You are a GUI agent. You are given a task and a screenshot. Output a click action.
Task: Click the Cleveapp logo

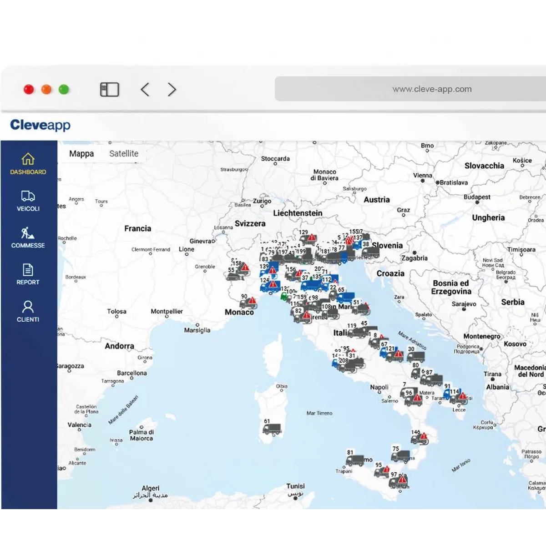coord(40,125)
